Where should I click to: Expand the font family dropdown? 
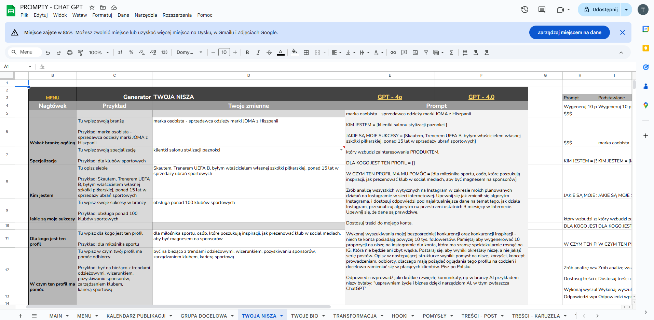[x=189, y=53]
